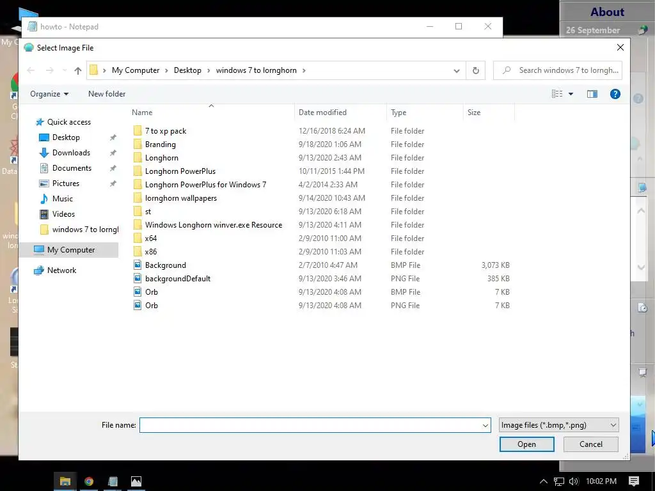Open volume control in tray
The image size is (655, 491).
[574, 481]
